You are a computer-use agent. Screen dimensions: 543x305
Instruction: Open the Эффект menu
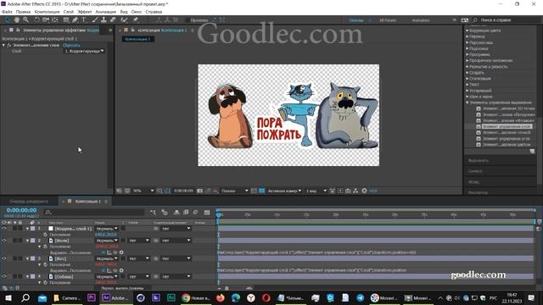coord(85,12)
